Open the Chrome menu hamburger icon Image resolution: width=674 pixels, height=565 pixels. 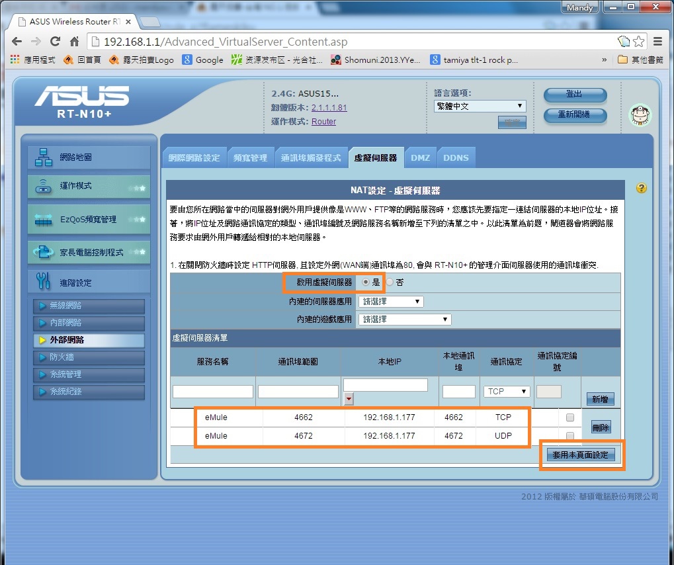tap(657, 42)
